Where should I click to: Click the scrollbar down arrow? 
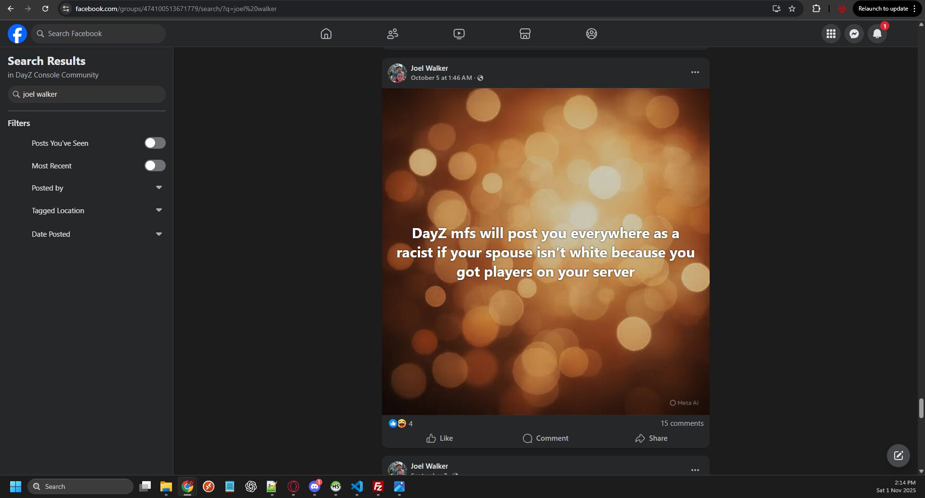coord(921,472)
